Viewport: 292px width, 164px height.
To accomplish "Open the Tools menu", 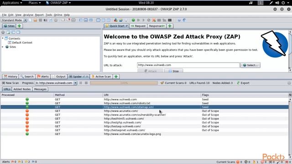I will tap(49, 15).
